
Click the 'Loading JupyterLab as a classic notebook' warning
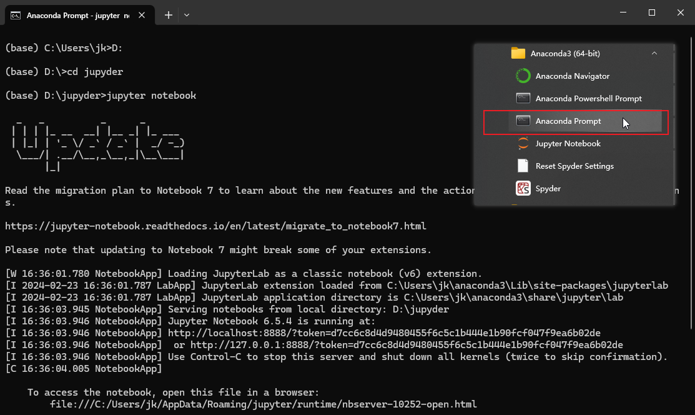pos(244,273)
